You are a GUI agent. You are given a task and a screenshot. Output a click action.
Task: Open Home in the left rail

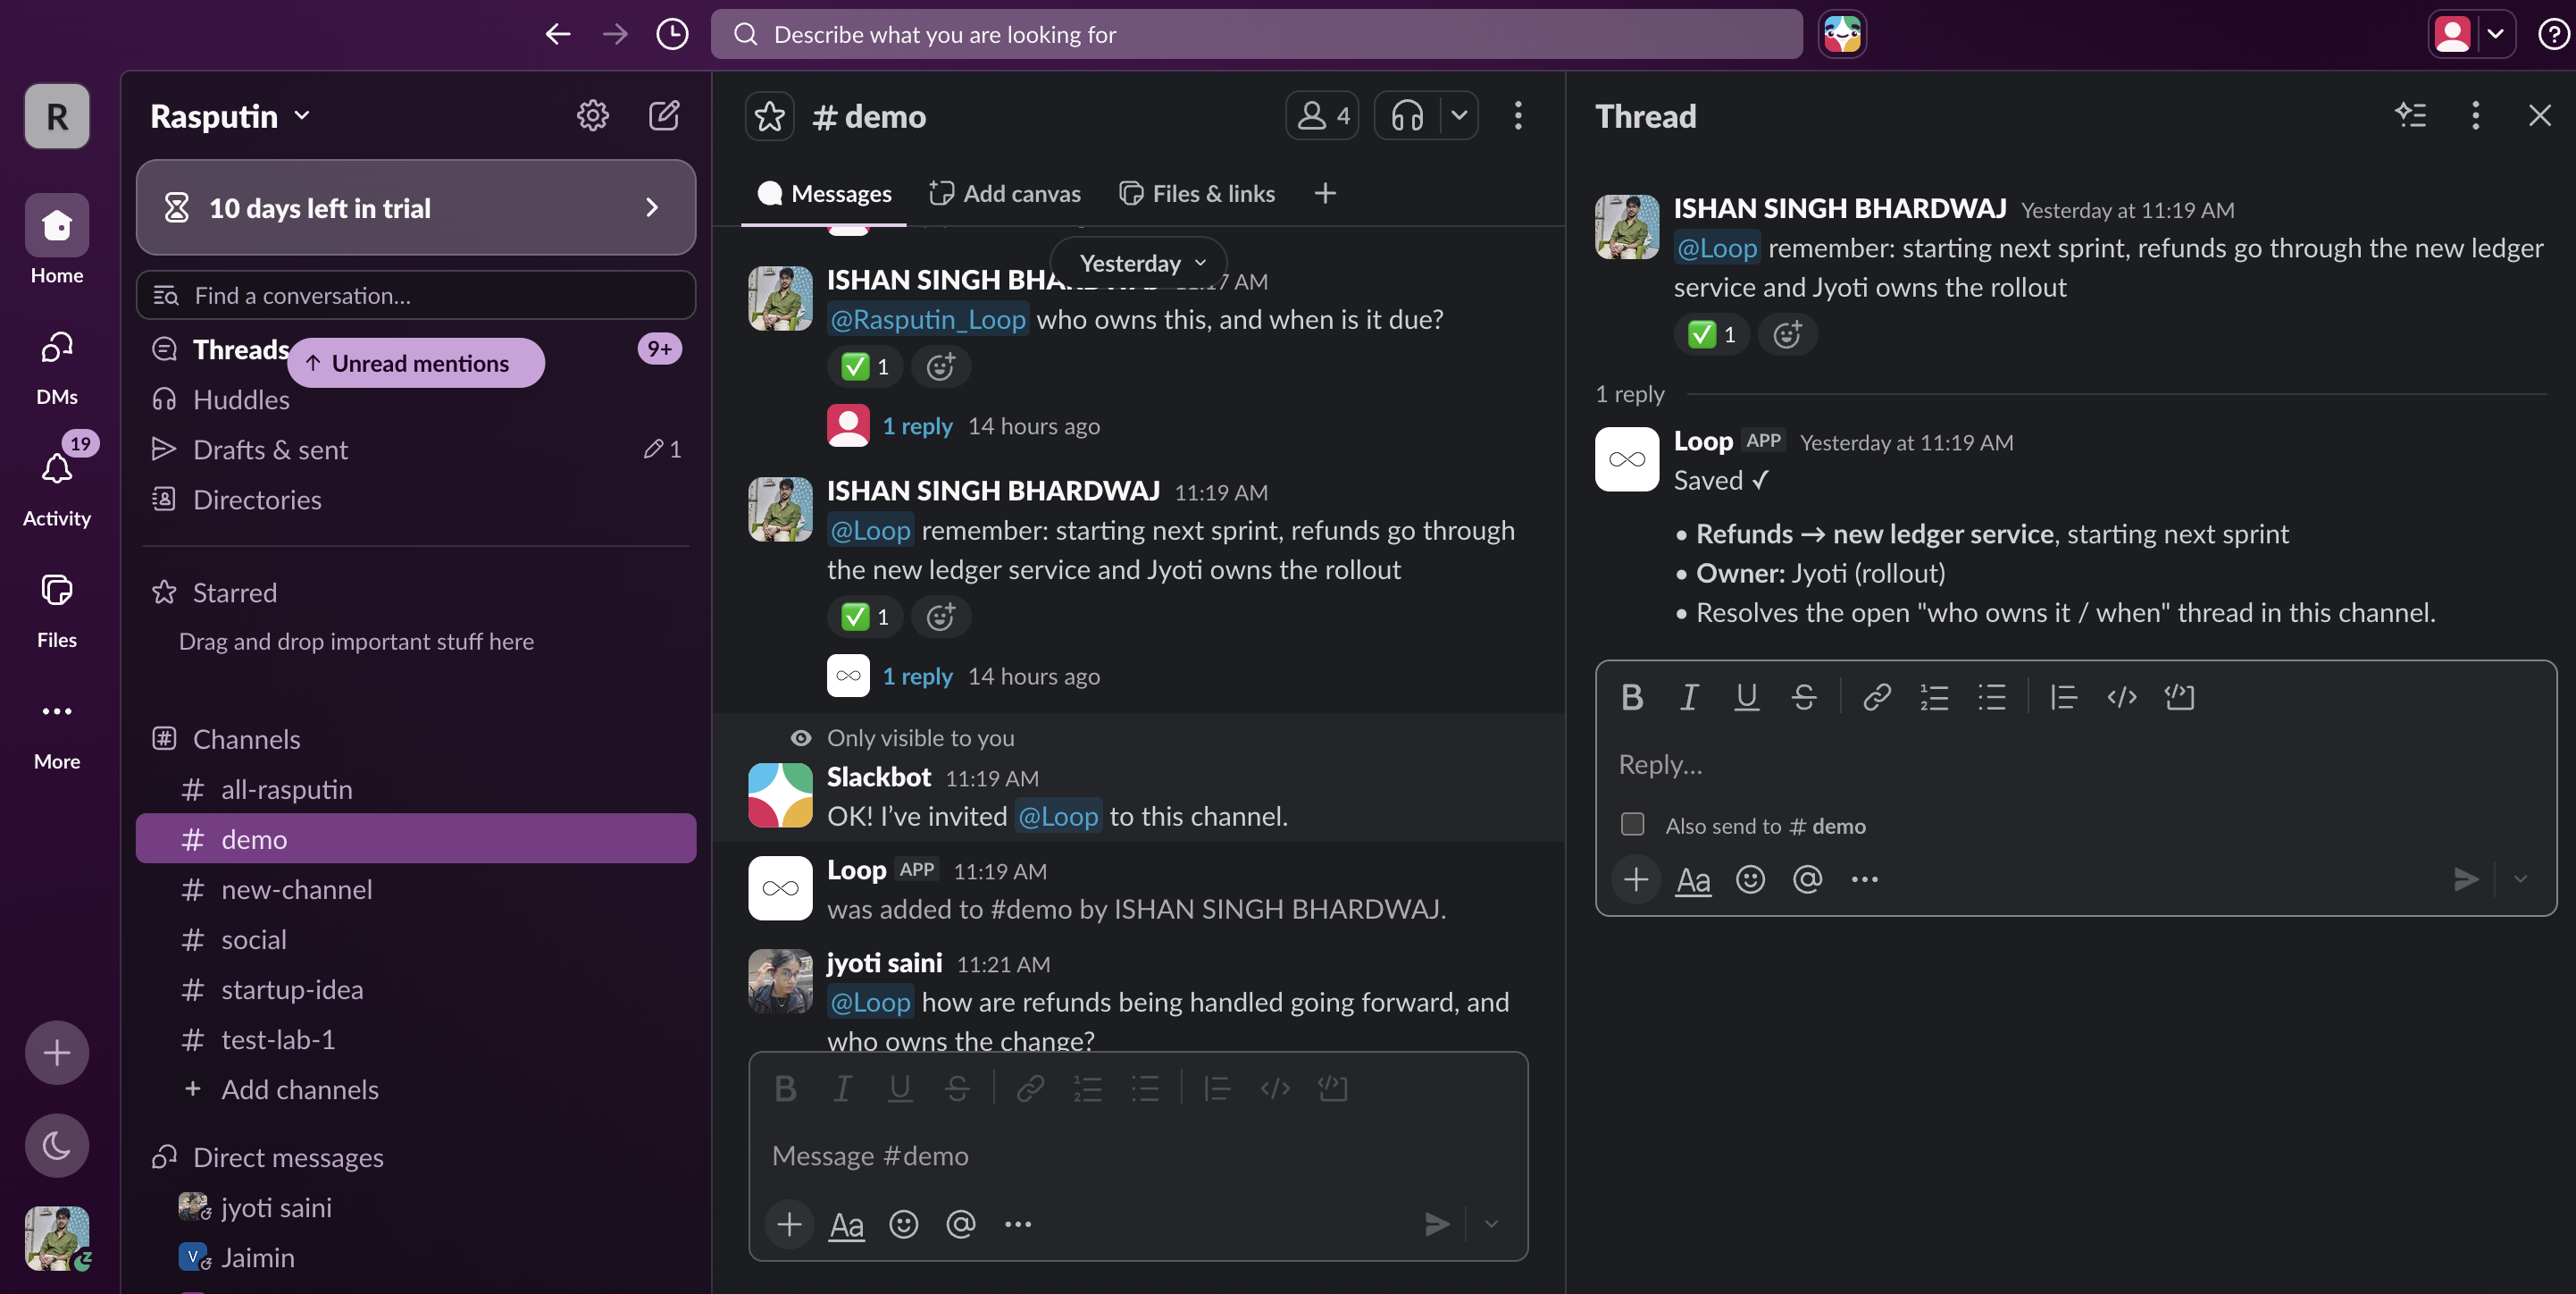(57, 239)
